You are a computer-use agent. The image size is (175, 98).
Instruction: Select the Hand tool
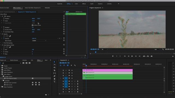coord(54,79)
